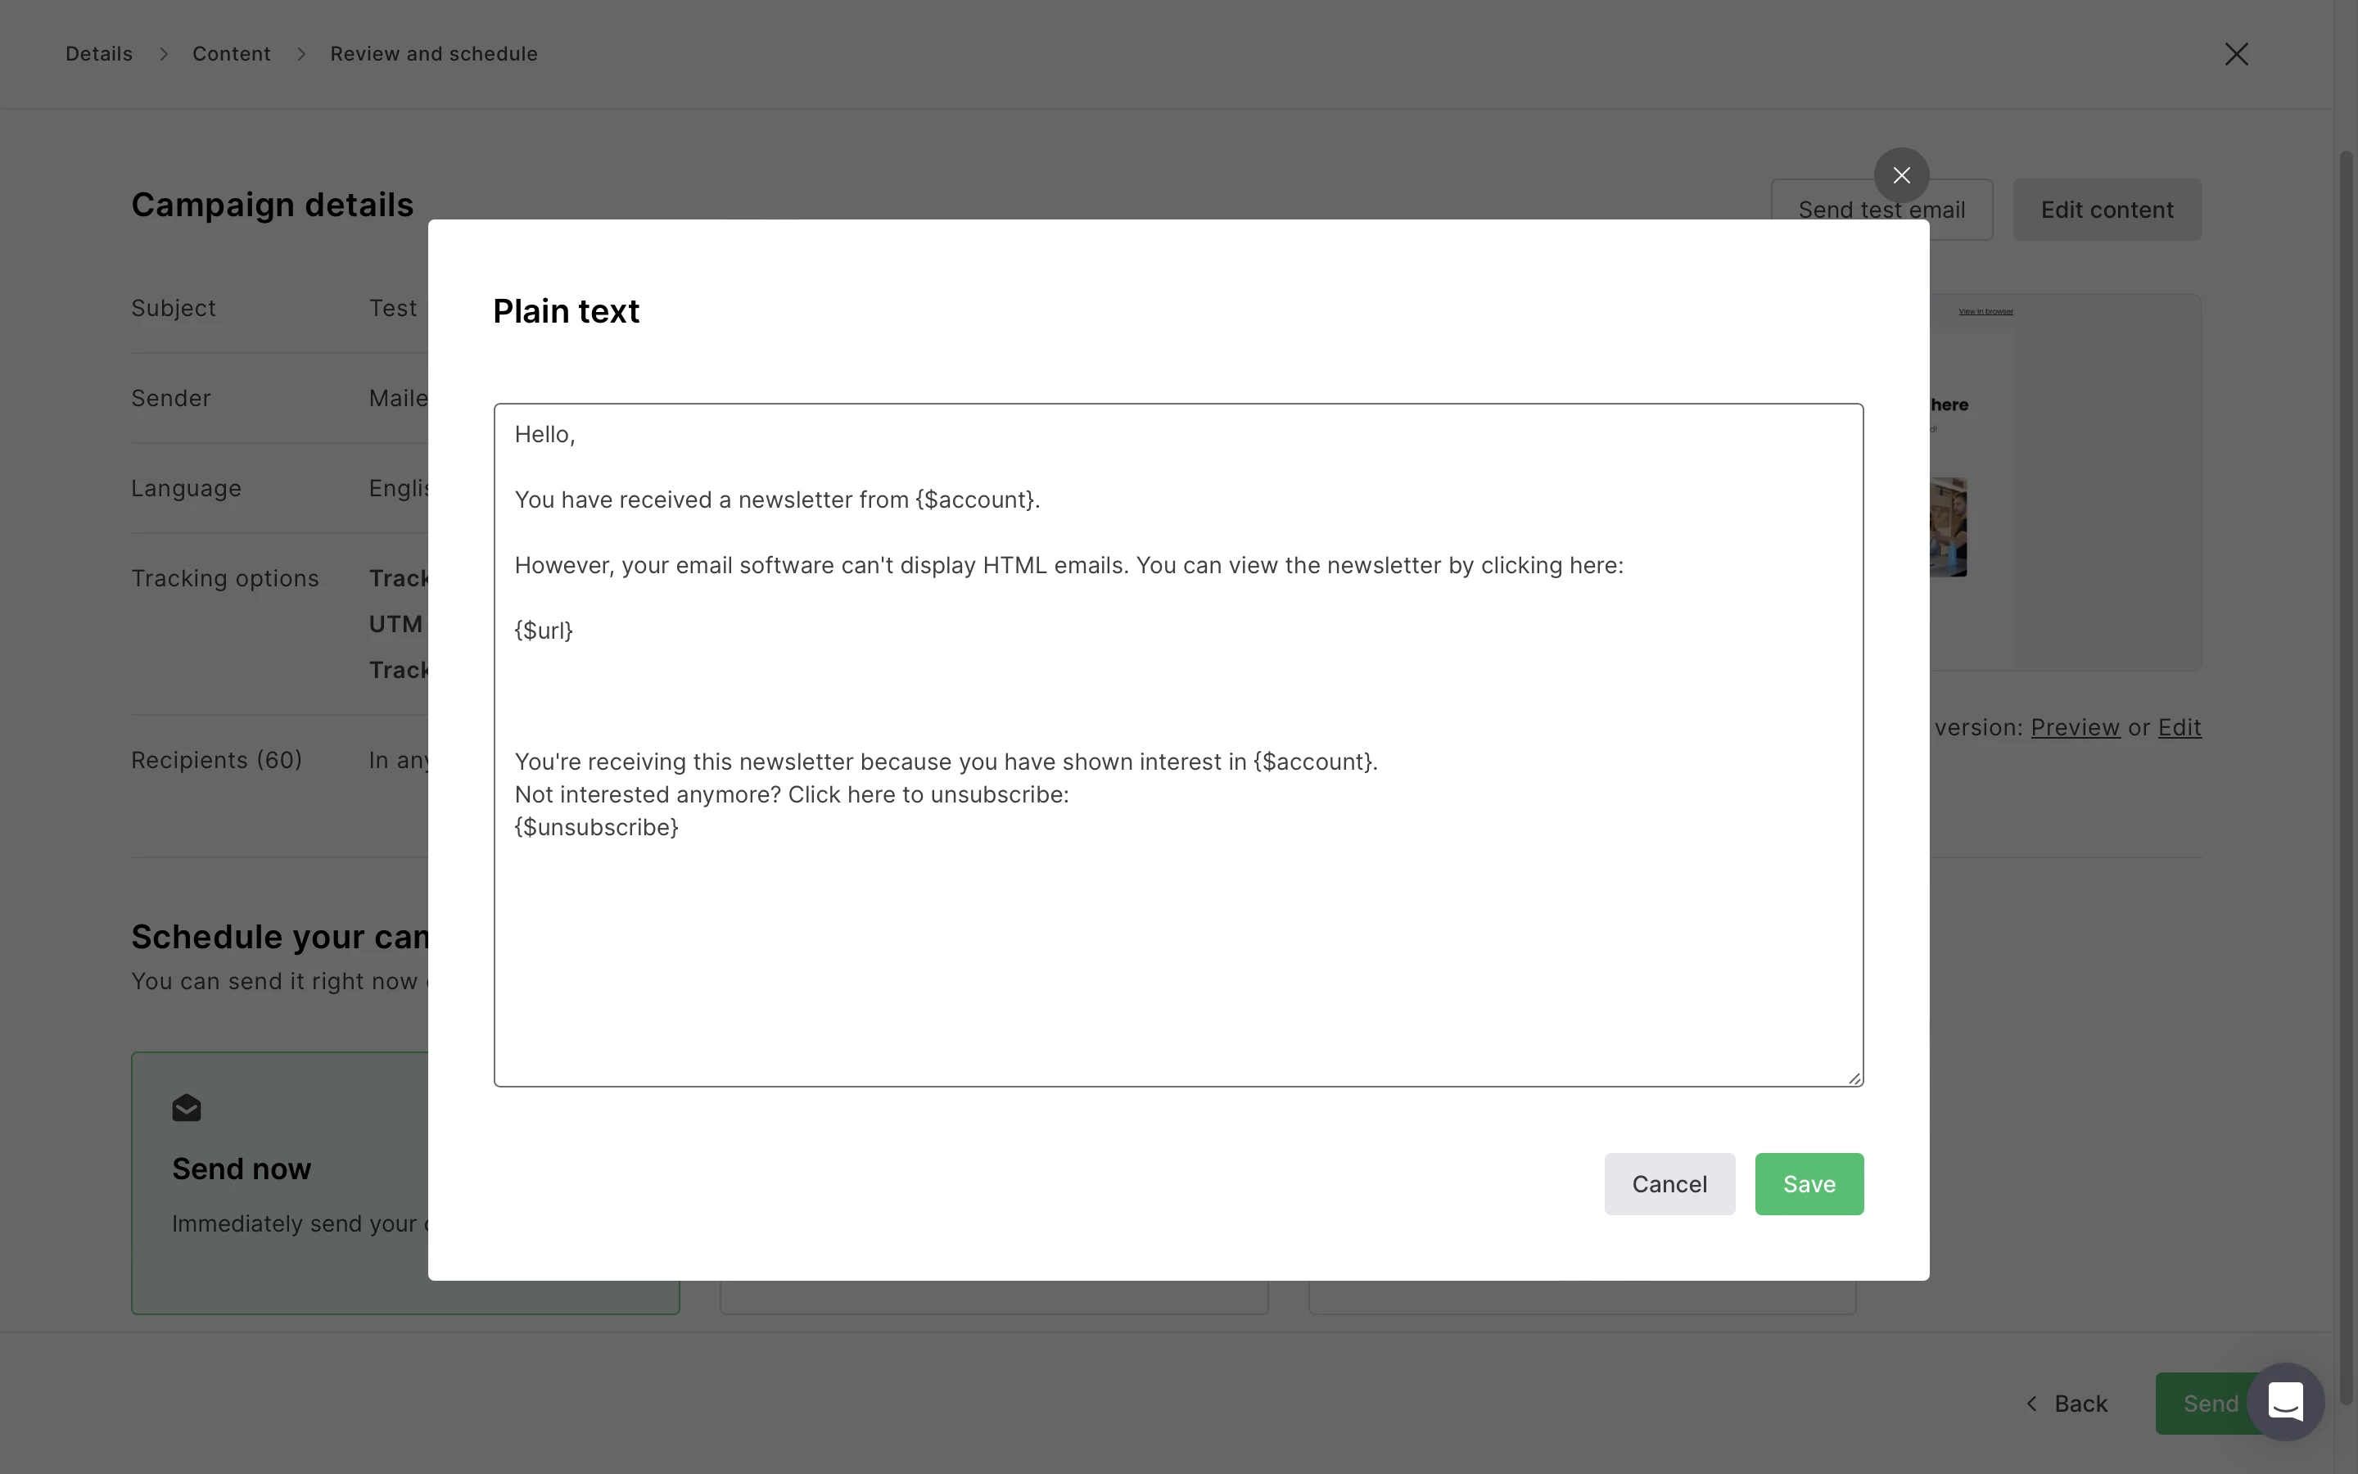
Task: Cancel the plain text edits
Action: [1668, 1183]
